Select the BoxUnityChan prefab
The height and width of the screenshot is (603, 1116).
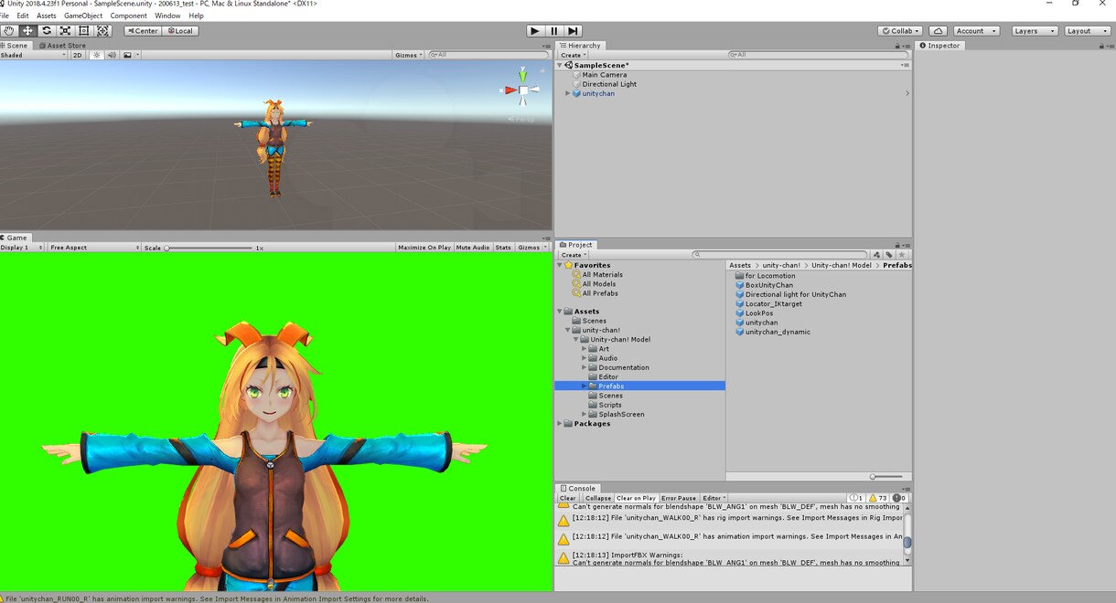(769, 285)
